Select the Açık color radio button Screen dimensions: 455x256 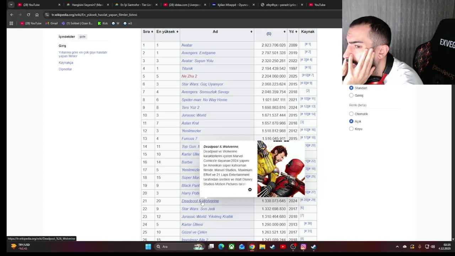click(351, 121)
